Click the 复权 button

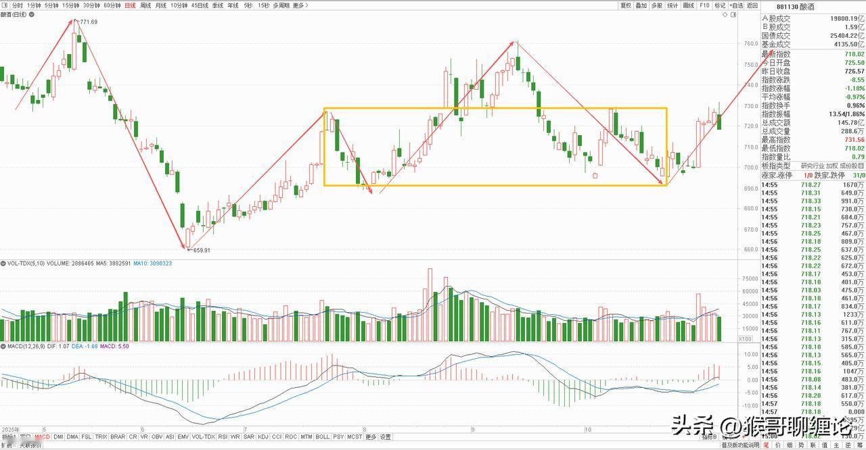pyautogui.click(x=626, y=5)
